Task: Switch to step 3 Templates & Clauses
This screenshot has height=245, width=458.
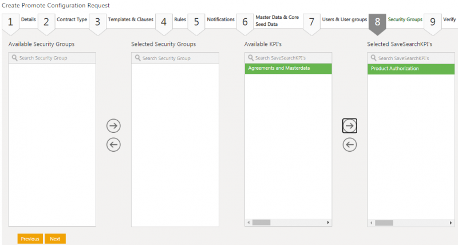Action: tap(122, 21)
